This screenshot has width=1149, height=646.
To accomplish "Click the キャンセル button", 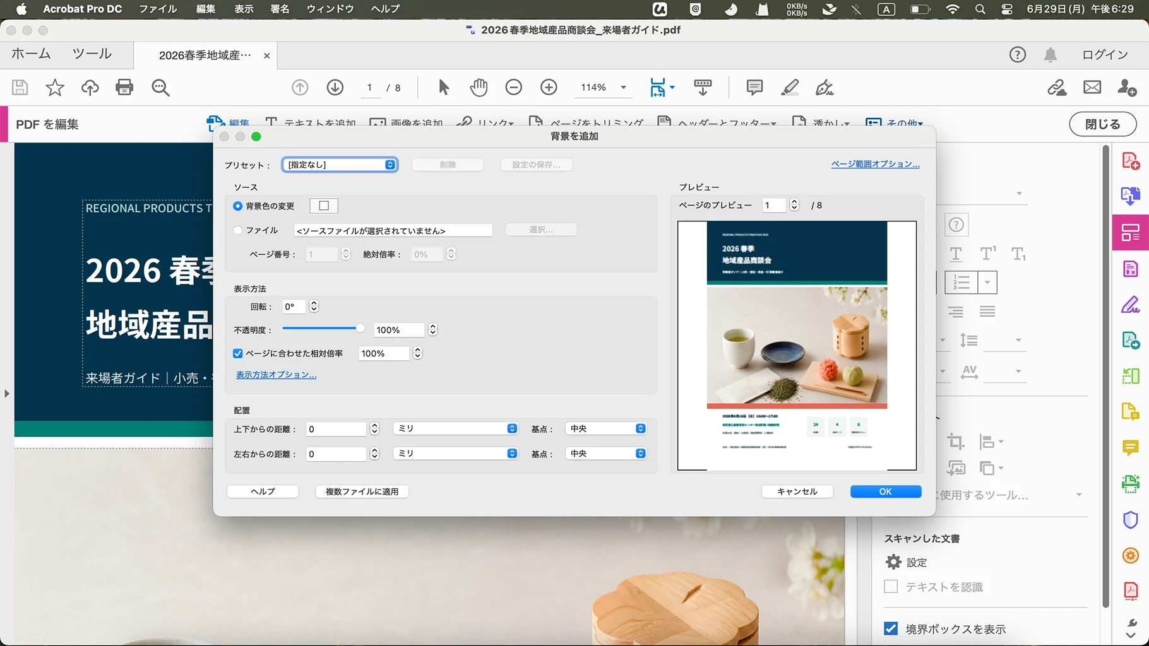I will [x=797, y=491].
